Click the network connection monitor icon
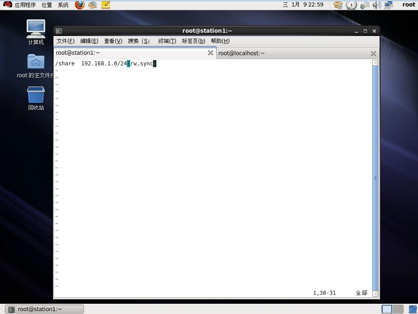The image size is (418, 314). [389, 5]
